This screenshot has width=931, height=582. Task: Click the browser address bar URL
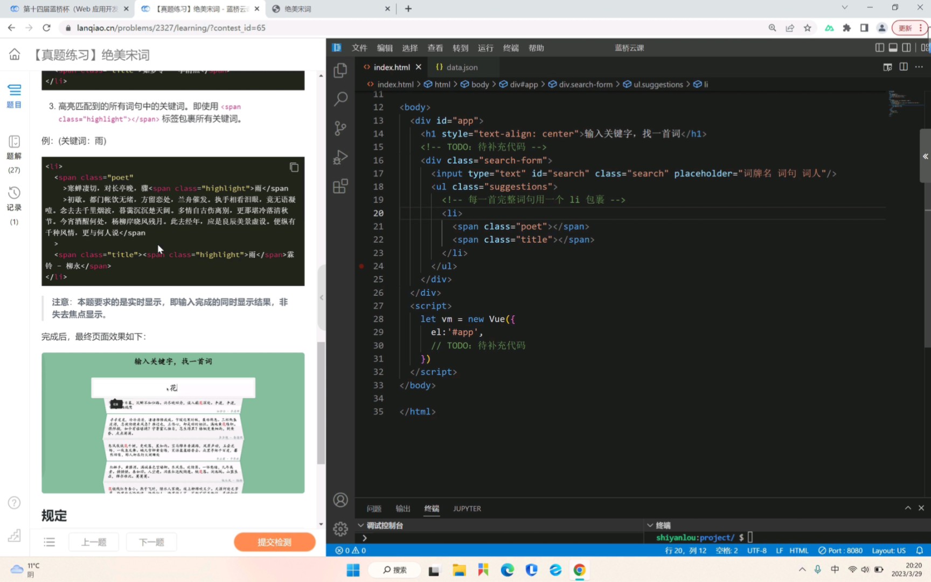pyautogui.click(x=171, y=27)
